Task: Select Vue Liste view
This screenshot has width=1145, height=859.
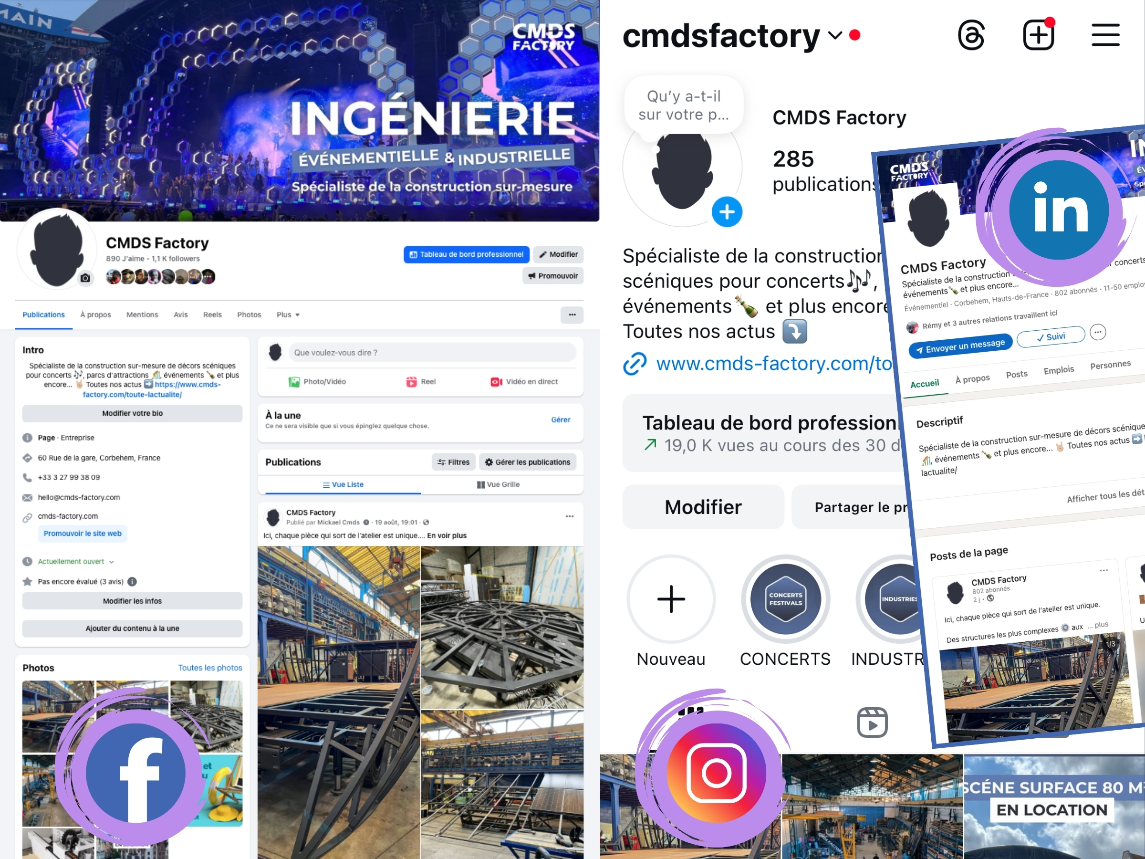Action: [x=343, y=485]
